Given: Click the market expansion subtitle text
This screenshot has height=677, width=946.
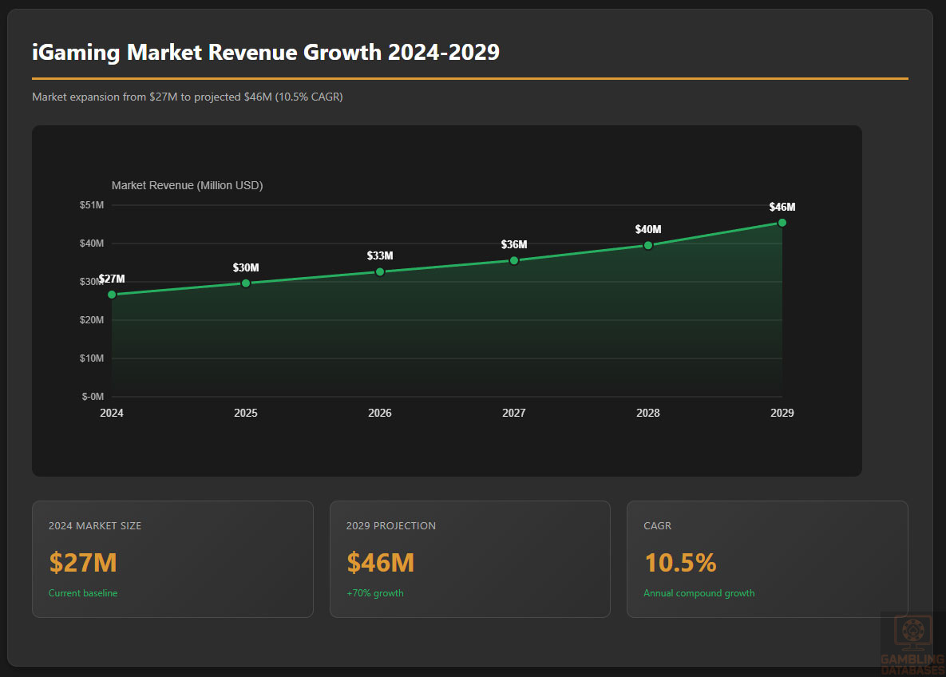Looking at the screenshot, I should 188,97.
